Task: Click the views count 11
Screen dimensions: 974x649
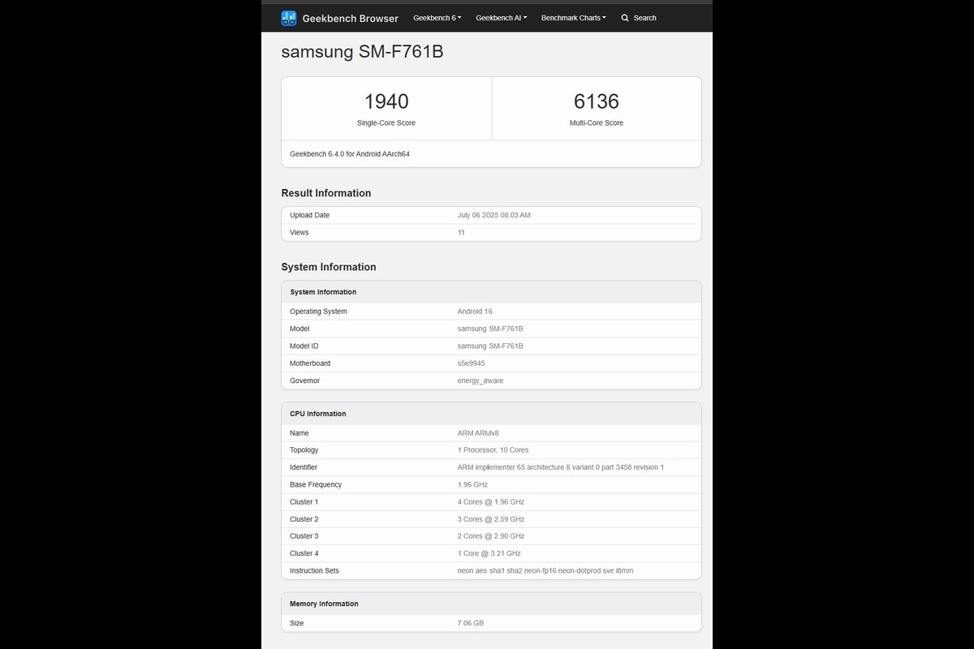Action: pos(461,233)
